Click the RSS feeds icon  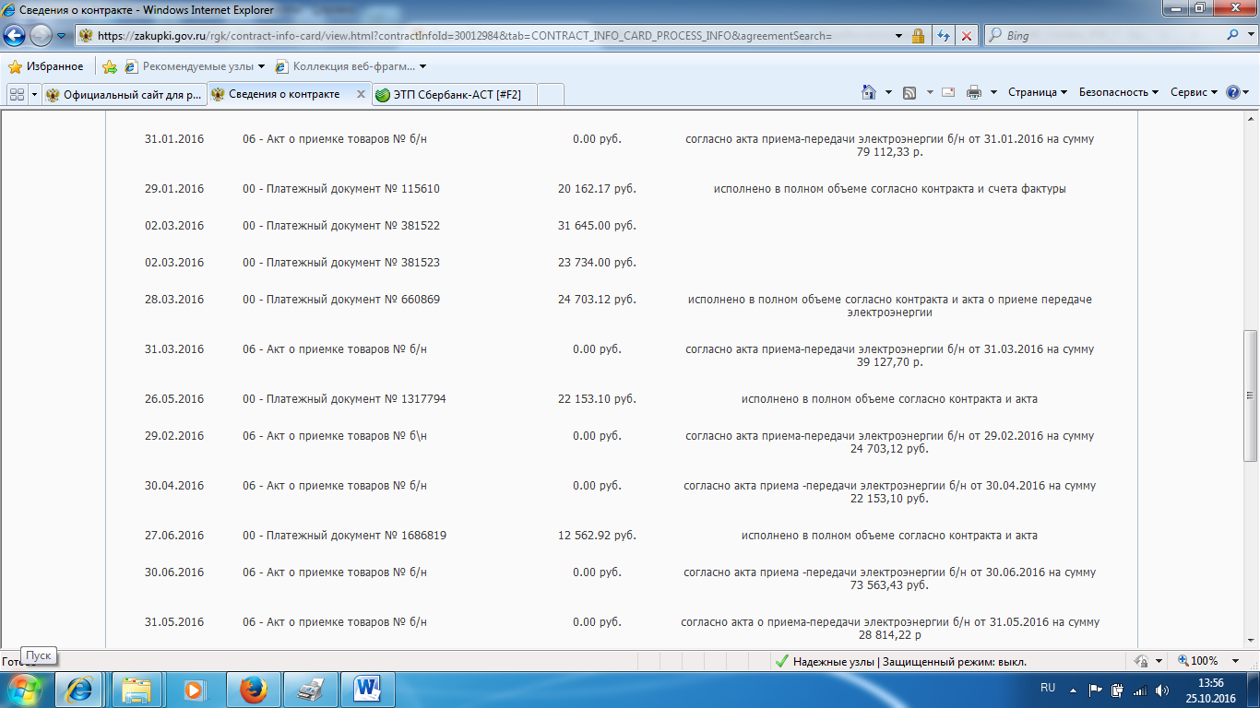coord(909,92)
